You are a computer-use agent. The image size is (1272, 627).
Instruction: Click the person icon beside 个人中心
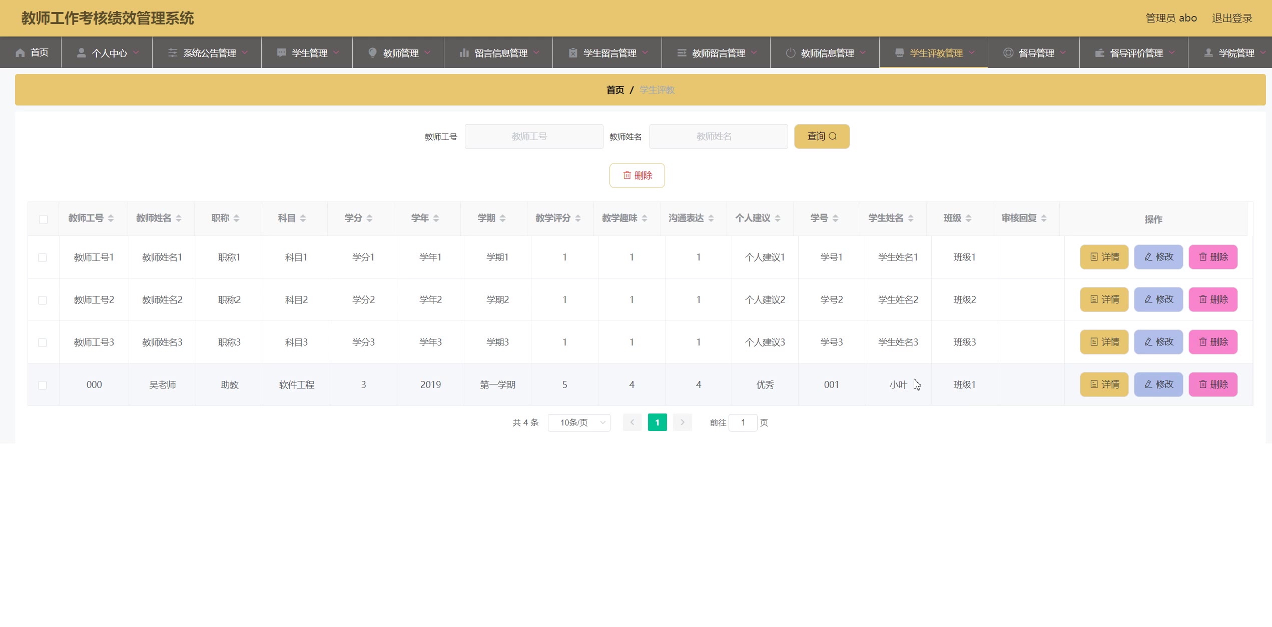pos(81,53)
